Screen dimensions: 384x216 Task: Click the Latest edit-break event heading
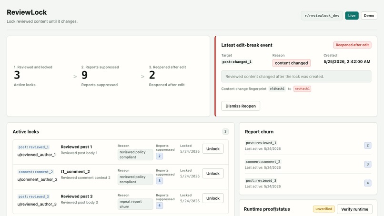point(247,45)
